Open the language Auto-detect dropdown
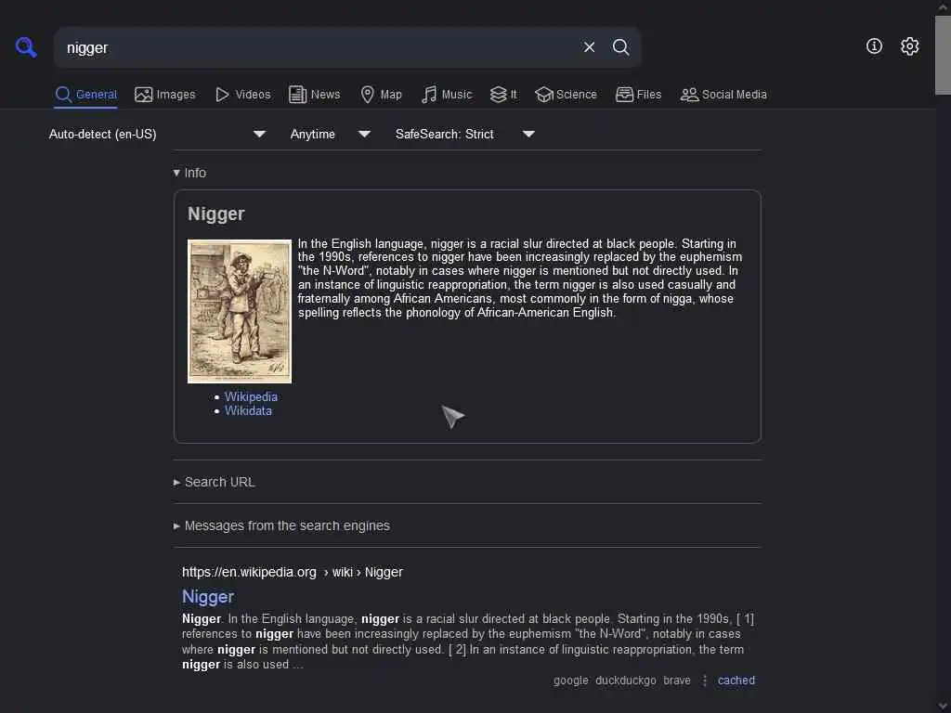This screenshot has width=951, height=713. coord(157,134)
